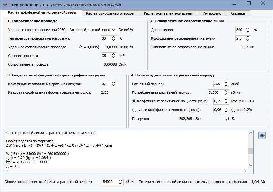
Task: Click the log's vertical scrollbar thumb
Action: pyautogui.click(x=251, y=151)
